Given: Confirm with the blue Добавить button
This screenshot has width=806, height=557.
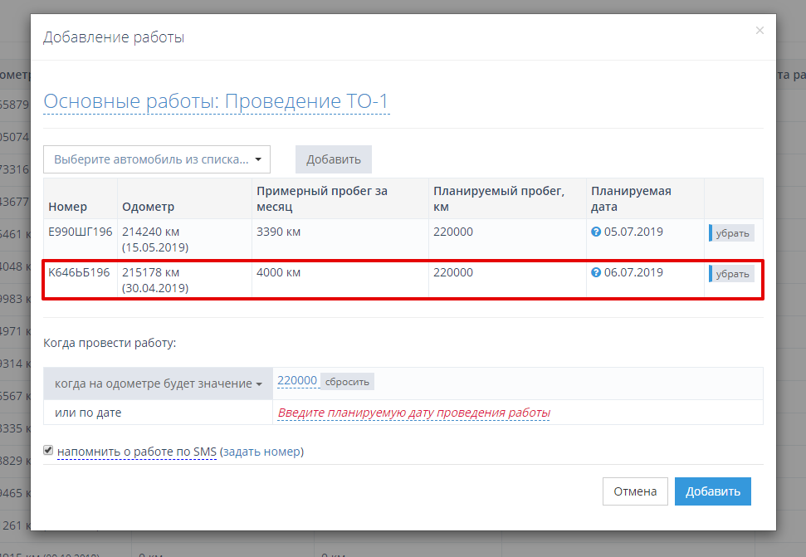Looking at the screenshot, I should tap(712, 491).
